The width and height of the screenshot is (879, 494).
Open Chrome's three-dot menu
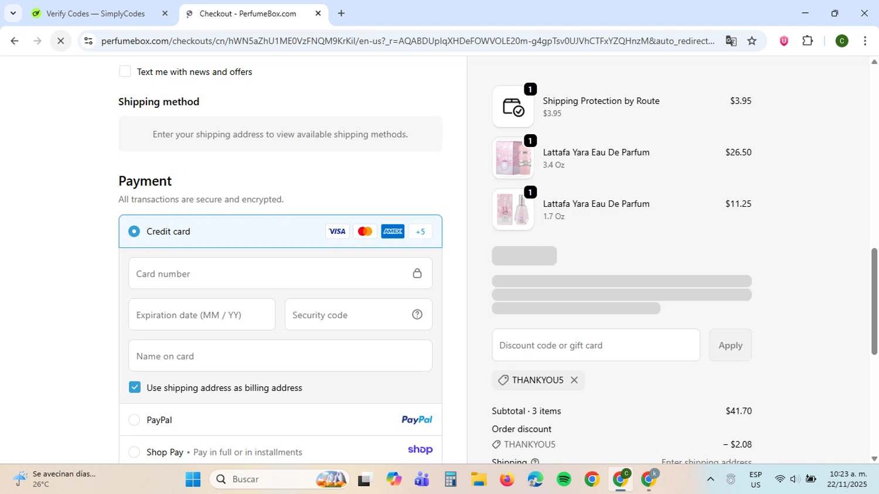coord(865,41)
